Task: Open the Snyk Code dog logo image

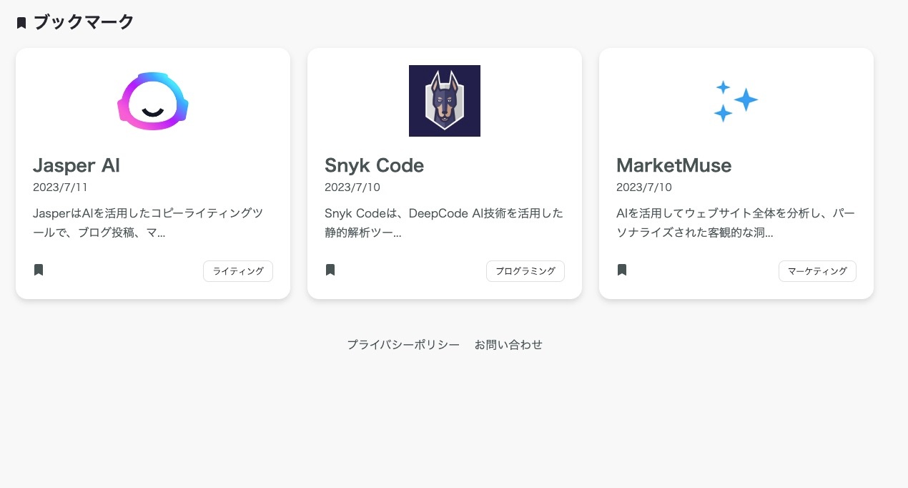Action: click(445, 101)
